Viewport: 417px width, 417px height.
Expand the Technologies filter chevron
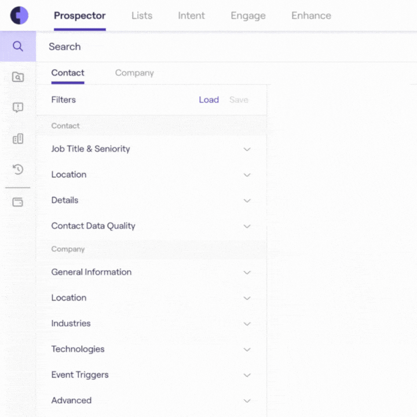(247, 349)
